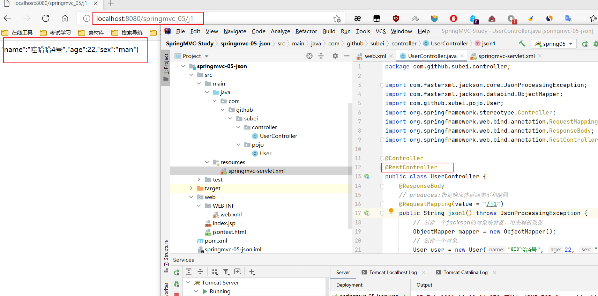
Task: Click the locate-in-project crosshair icon
Action: [309, 56]
